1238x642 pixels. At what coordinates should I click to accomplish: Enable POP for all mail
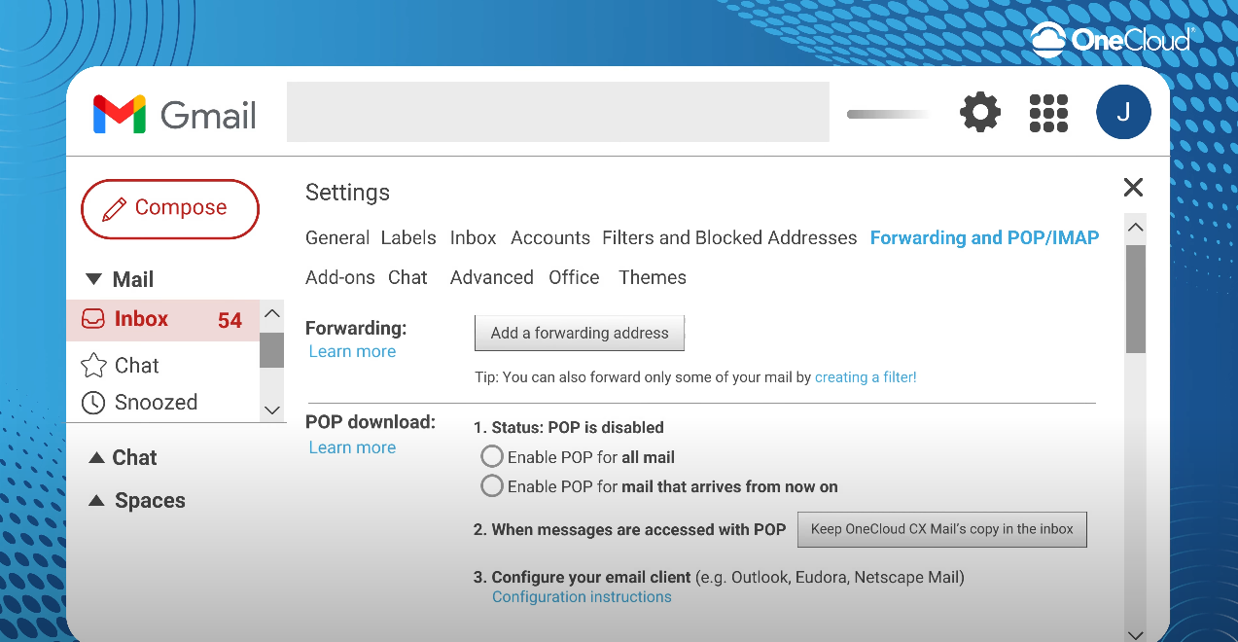[493, 457]
